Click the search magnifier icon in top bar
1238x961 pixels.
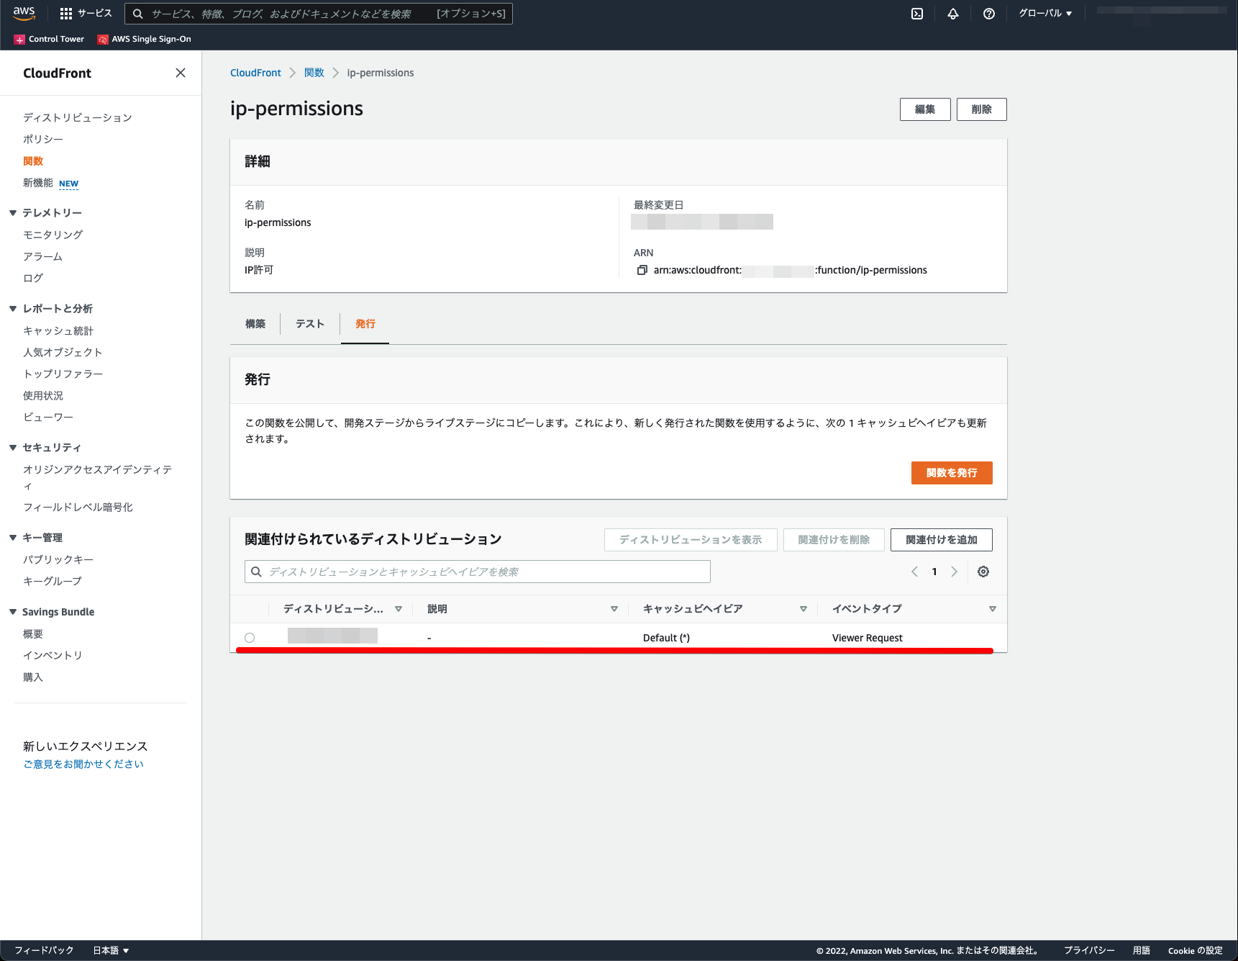138,14
